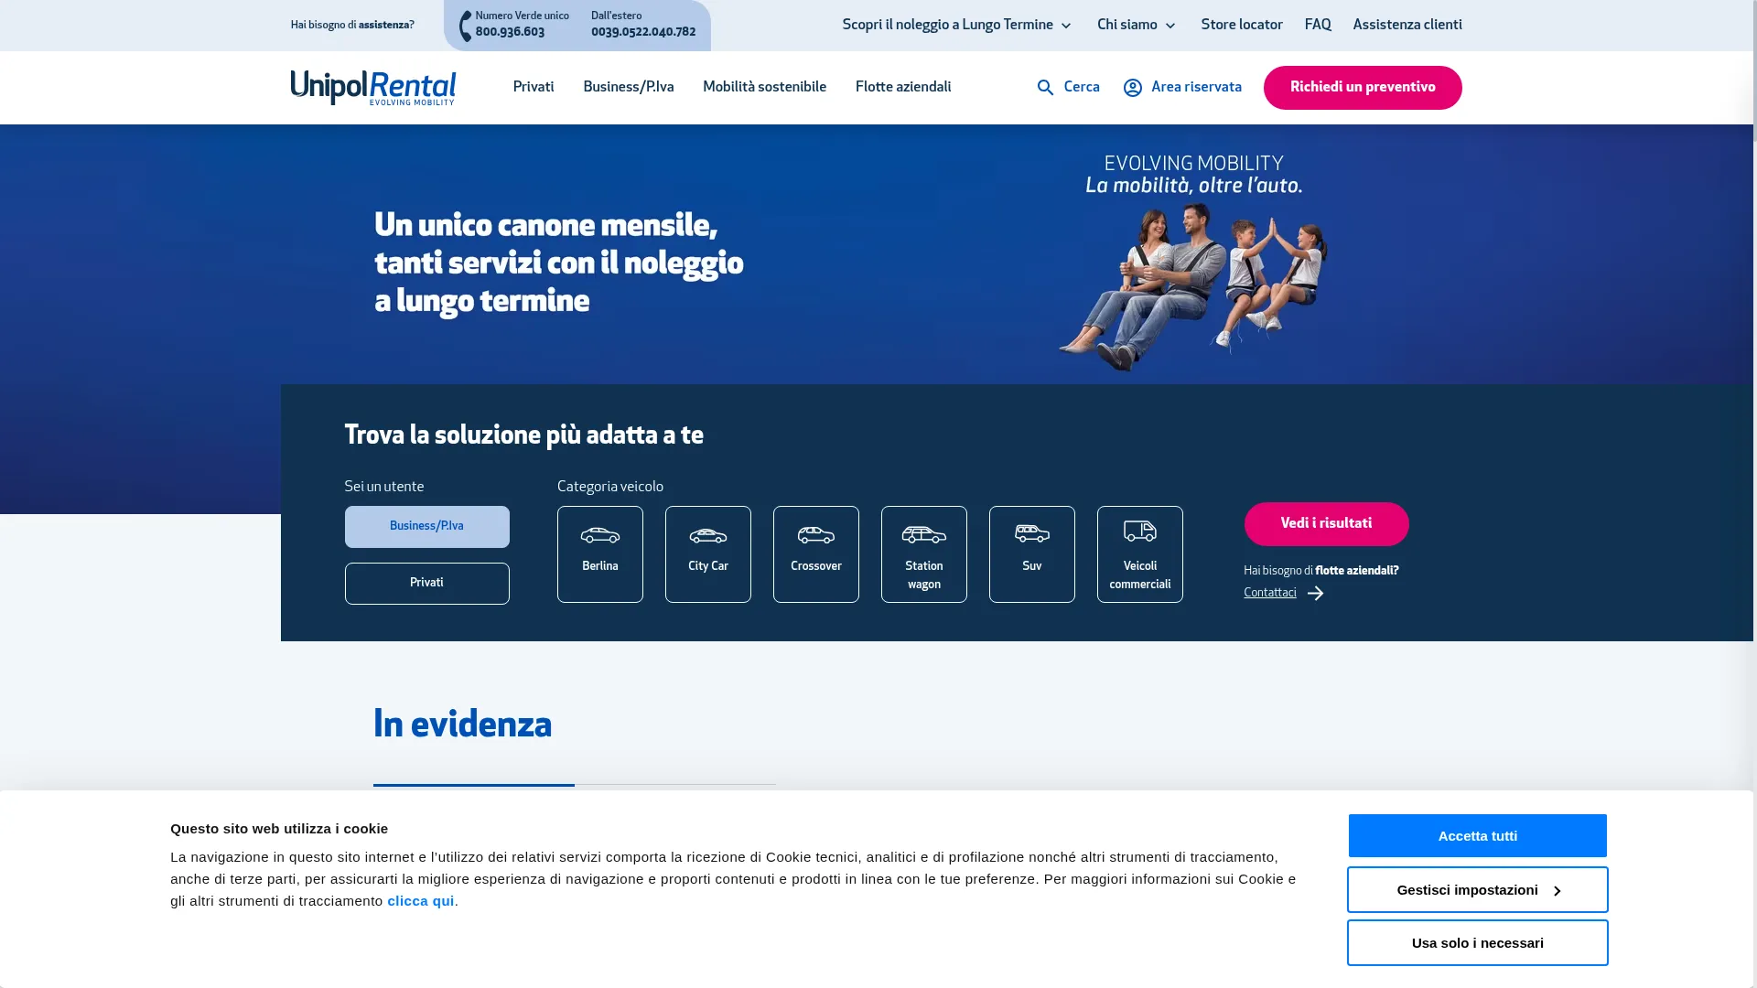Click the UnipolRental logo

373,88
